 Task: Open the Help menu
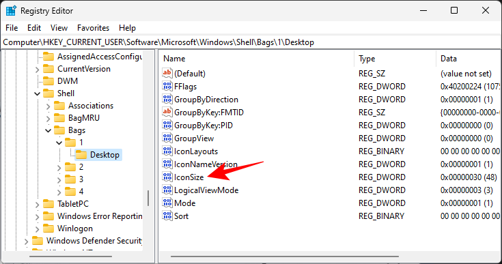[127, 28]
